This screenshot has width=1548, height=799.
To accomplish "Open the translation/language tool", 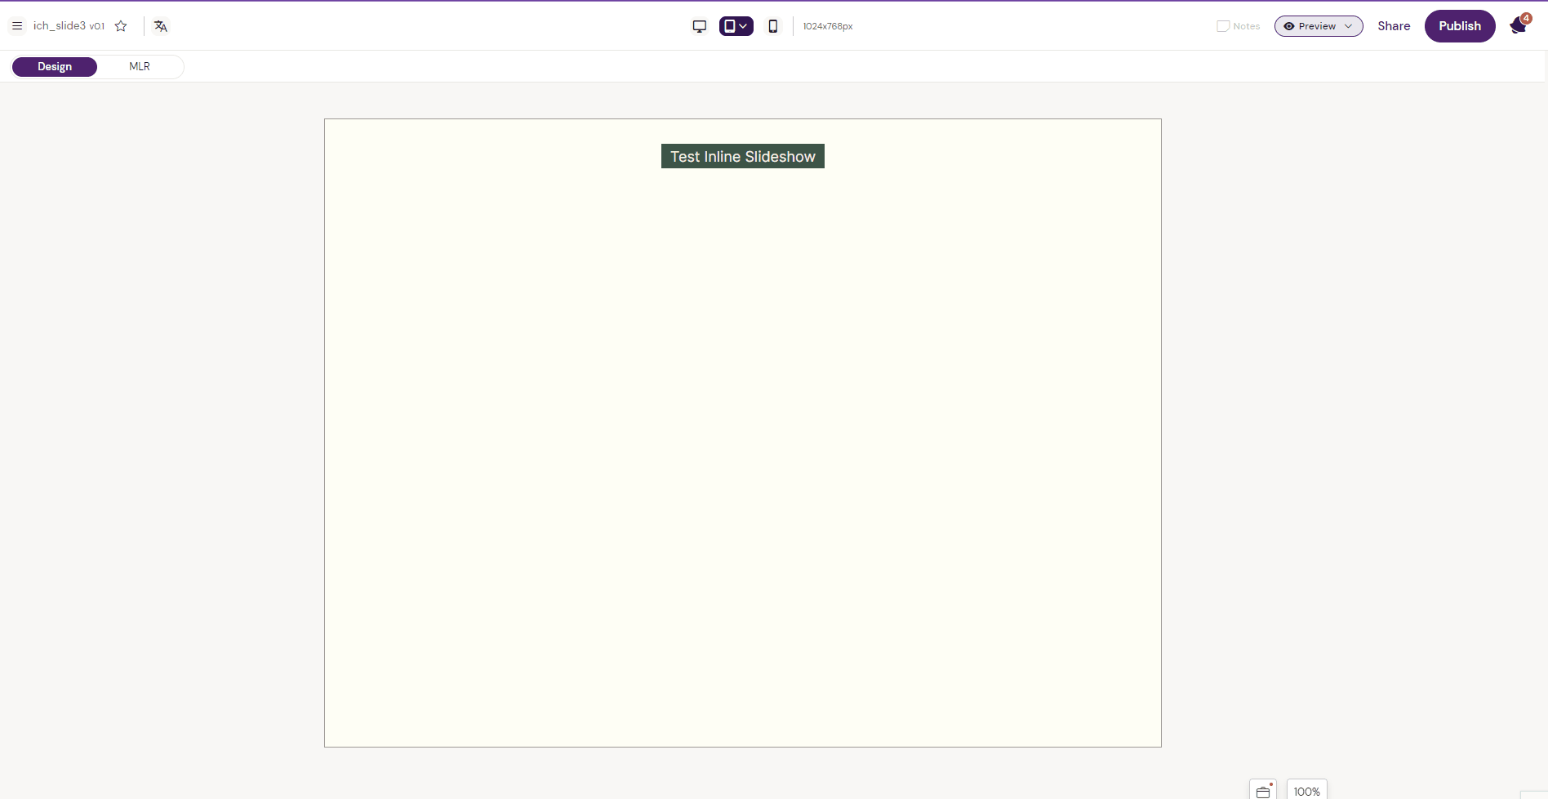I will (160, 25).
